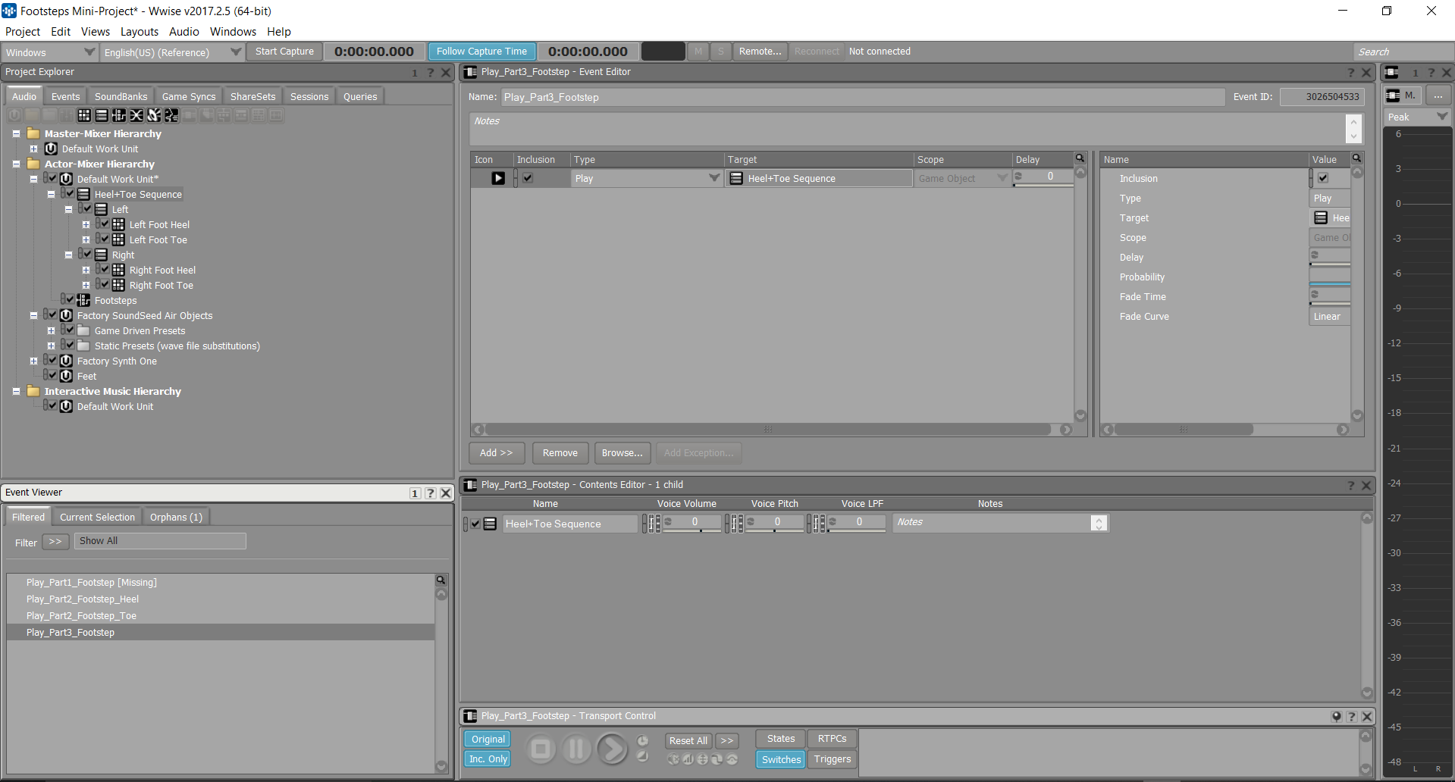The height and width of the screenshot is (782, 1455).
Task: Open help for the Project Explorer panel
Action: [x=430, y=72]
